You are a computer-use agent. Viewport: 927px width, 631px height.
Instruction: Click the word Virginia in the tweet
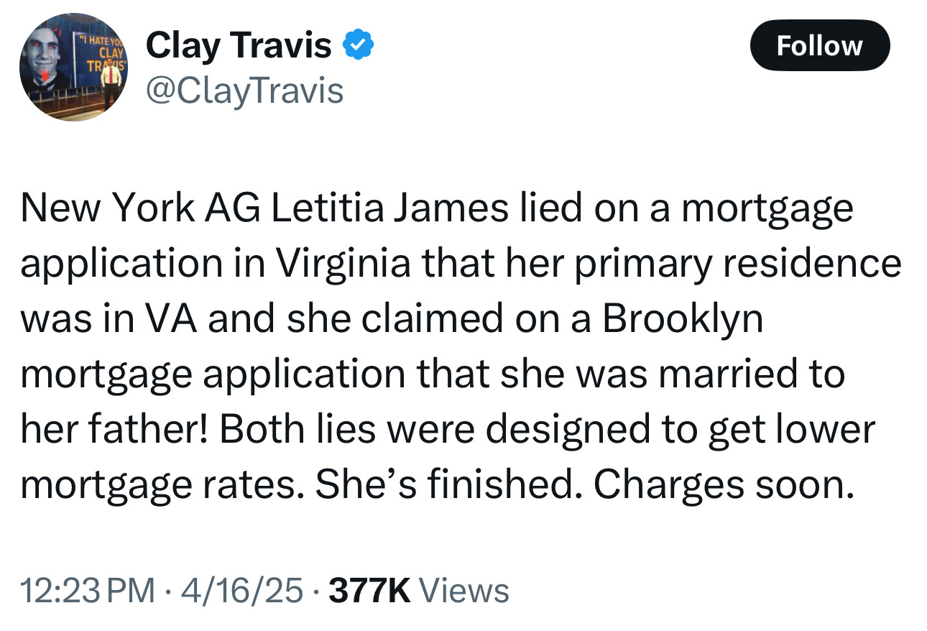(x=344, y=264)
